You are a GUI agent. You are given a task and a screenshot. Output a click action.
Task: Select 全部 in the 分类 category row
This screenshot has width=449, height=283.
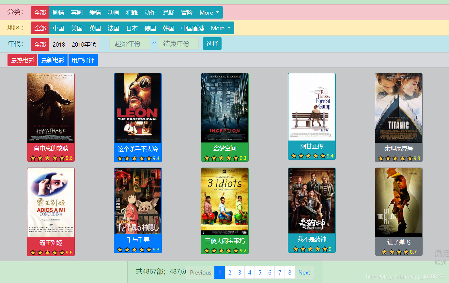tap(40, 13)
